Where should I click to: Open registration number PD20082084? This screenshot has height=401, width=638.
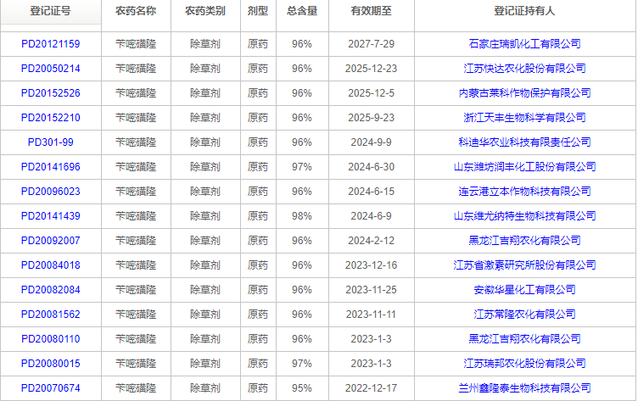[x=50, y=290]
